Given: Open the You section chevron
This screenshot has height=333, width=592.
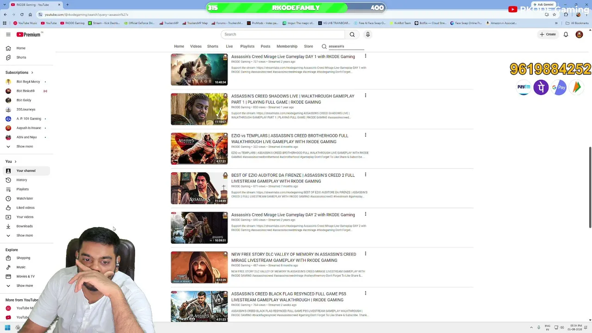Looking at the screenshot, I should click(x=15, y=161).
